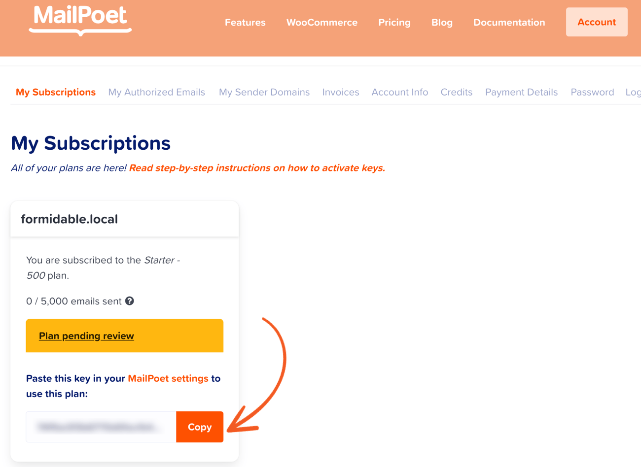View the Invoices tab
This screenshot has width=641, height=467.
[x=341, y=92]
